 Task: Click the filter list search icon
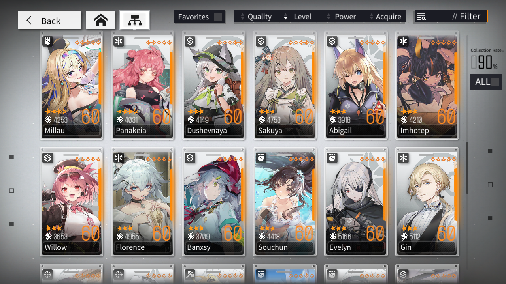pos(421,17)
